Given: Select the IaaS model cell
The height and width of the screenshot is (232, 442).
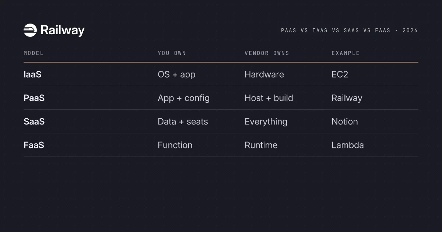Looking at the screenshot, I should (32, 74).
